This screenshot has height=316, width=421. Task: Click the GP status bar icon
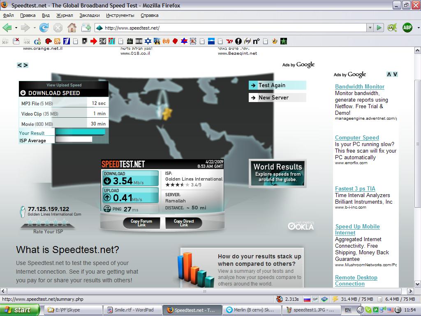click(x=315, y=299)
